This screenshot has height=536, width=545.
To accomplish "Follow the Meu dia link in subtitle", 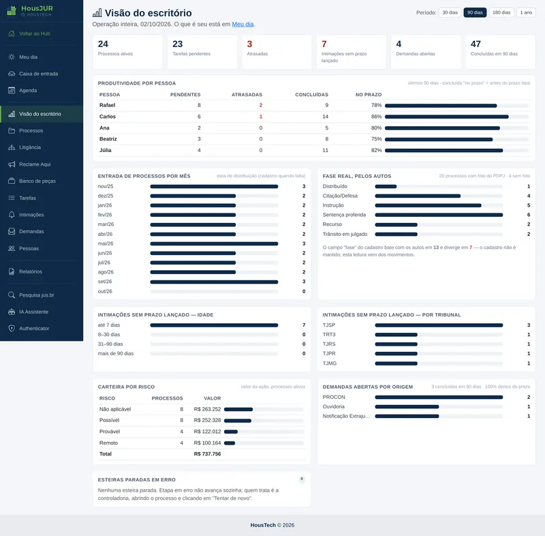I will pyautogui.click(x=243, y=25).
